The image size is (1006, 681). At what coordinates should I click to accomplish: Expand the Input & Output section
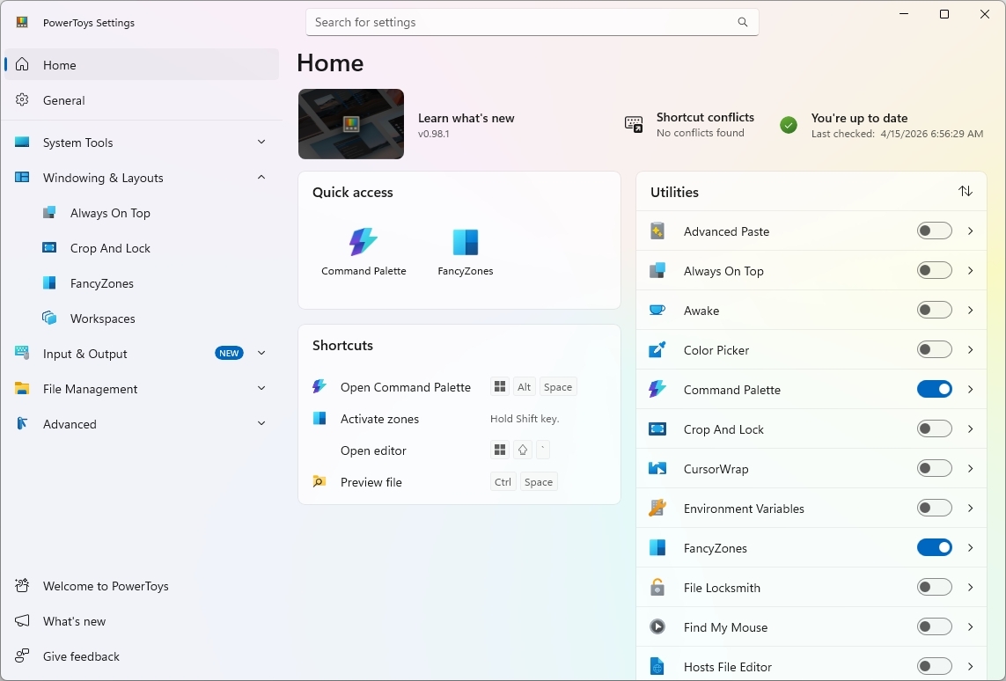pos(261,353)
